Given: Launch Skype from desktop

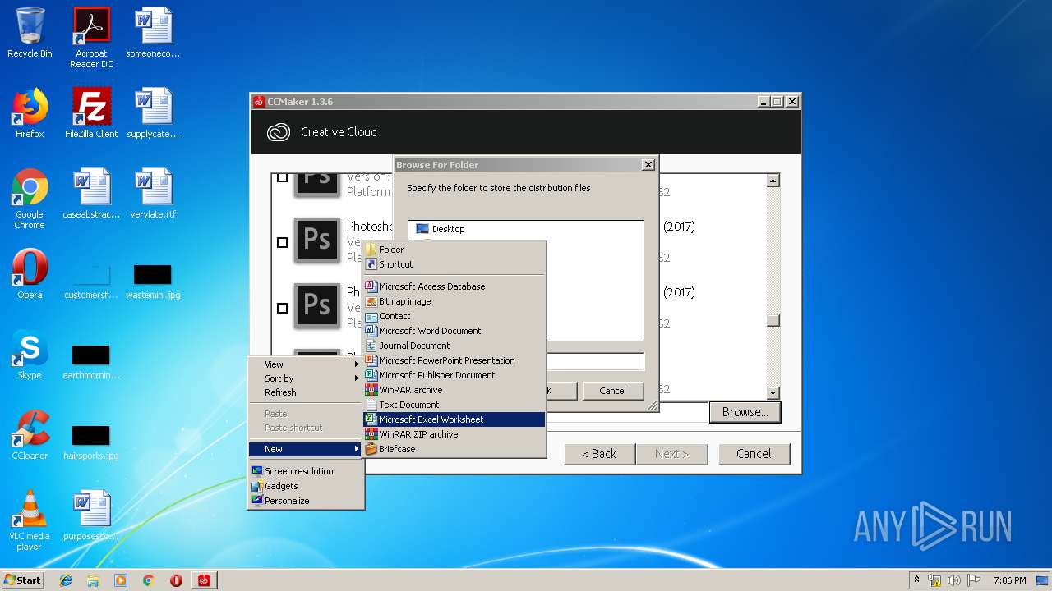Looking at the screenshot, I should tap(30, 355).
